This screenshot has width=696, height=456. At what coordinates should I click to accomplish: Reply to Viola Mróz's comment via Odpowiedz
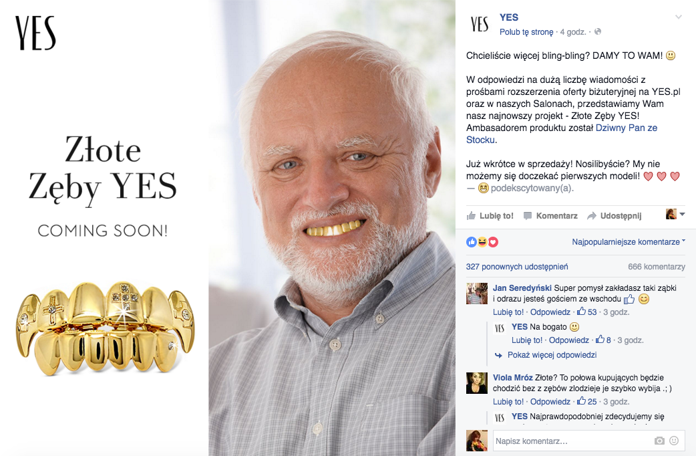tap(550, 401)
